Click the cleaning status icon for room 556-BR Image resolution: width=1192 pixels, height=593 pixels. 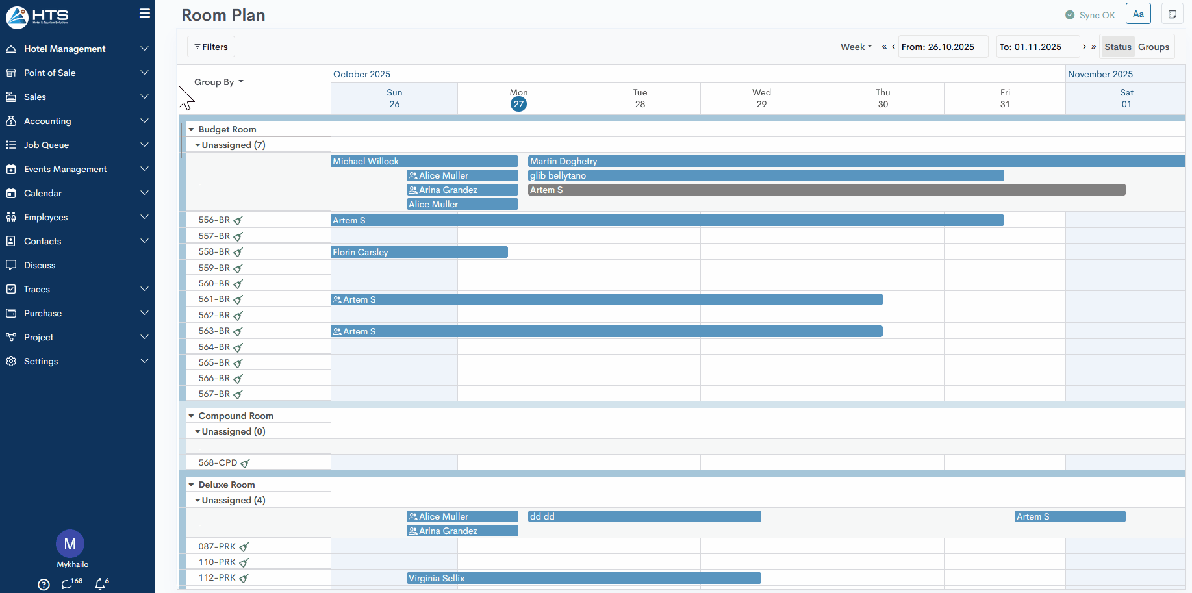pos(238,221)
